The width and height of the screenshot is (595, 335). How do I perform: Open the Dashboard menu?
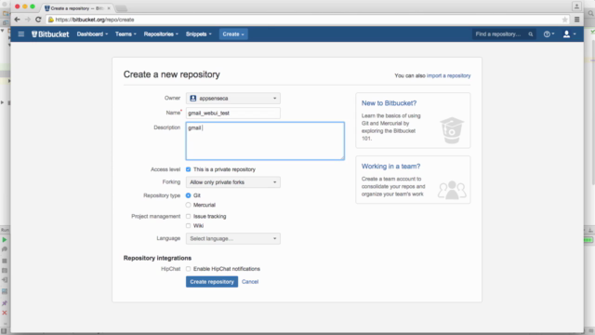click(92, 34)
